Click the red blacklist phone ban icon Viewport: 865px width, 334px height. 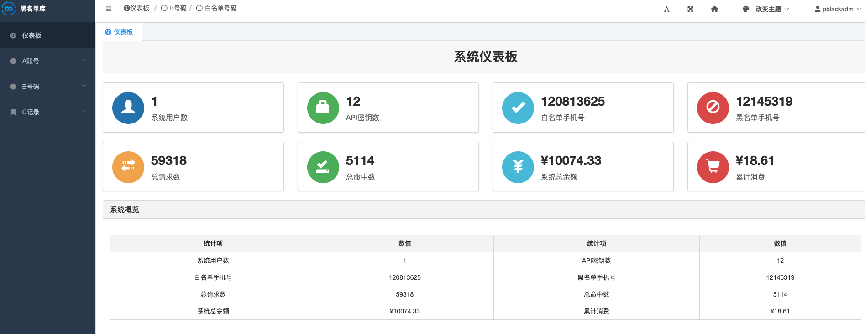coord(713,108)
